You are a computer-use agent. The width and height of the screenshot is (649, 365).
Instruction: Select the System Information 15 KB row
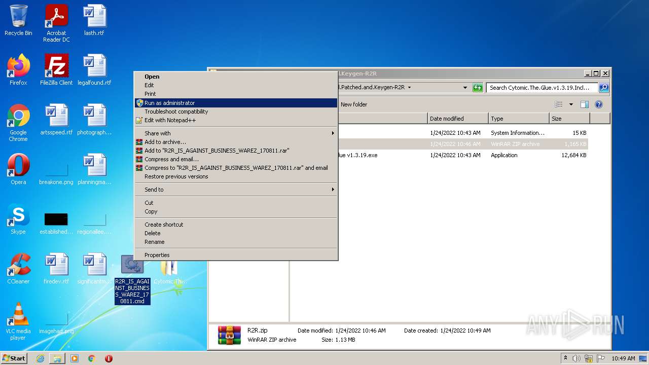(x=462, y=133)
